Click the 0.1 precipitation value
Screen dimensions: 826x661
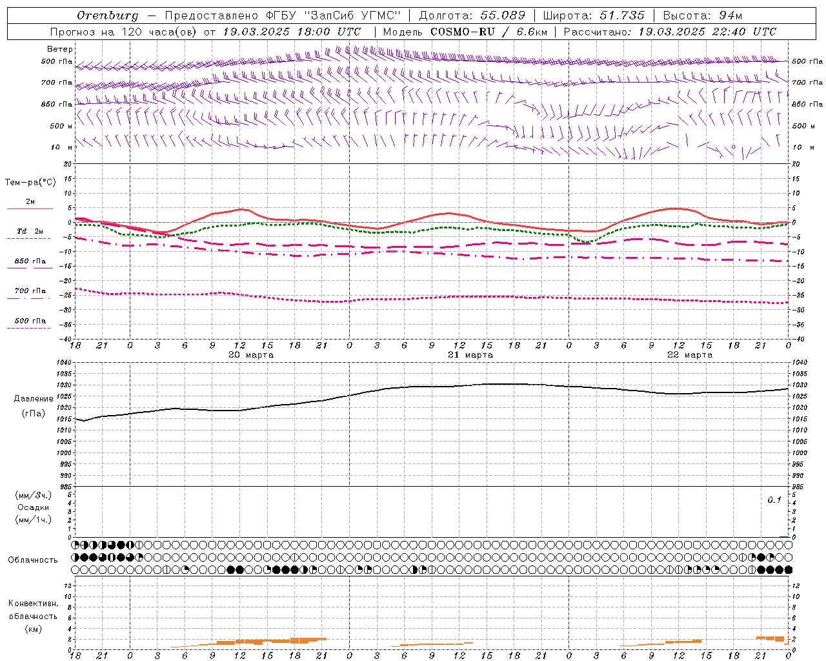coord(774,500)
